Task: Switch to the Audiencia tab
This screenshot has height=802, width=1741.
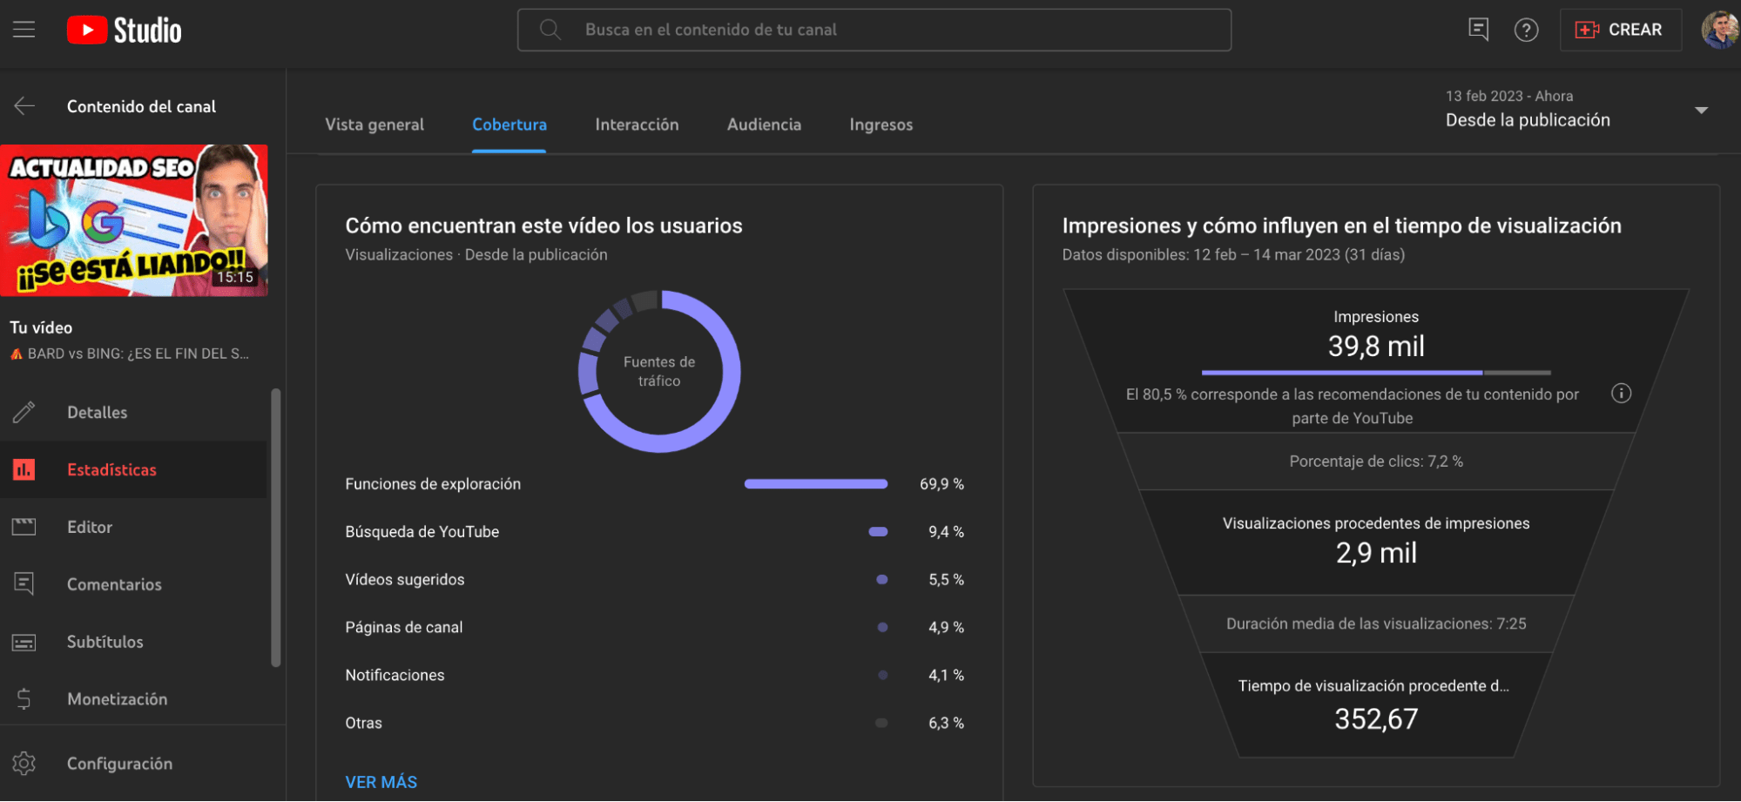Action: (x=763, y=125)
